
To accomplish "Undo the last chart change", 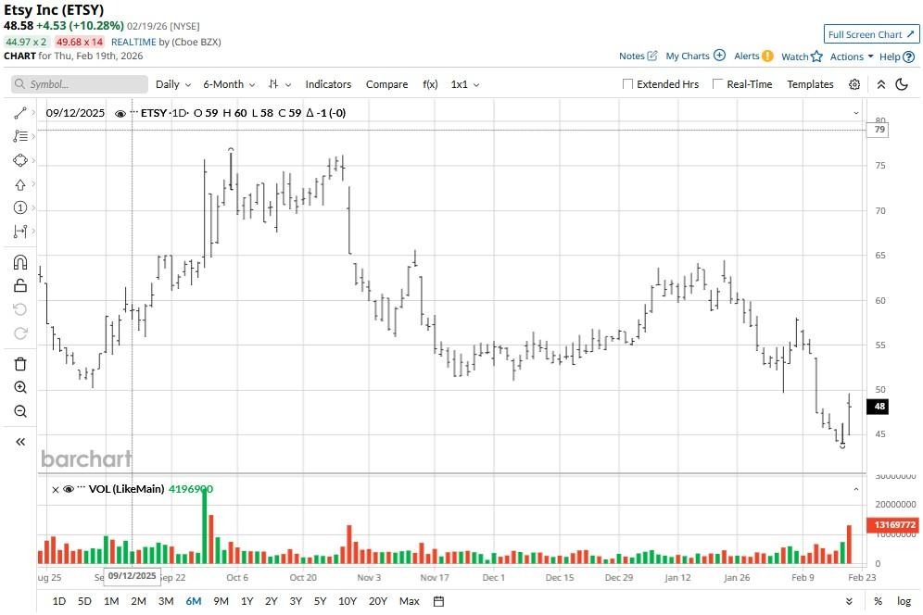I will coord(20,309).
